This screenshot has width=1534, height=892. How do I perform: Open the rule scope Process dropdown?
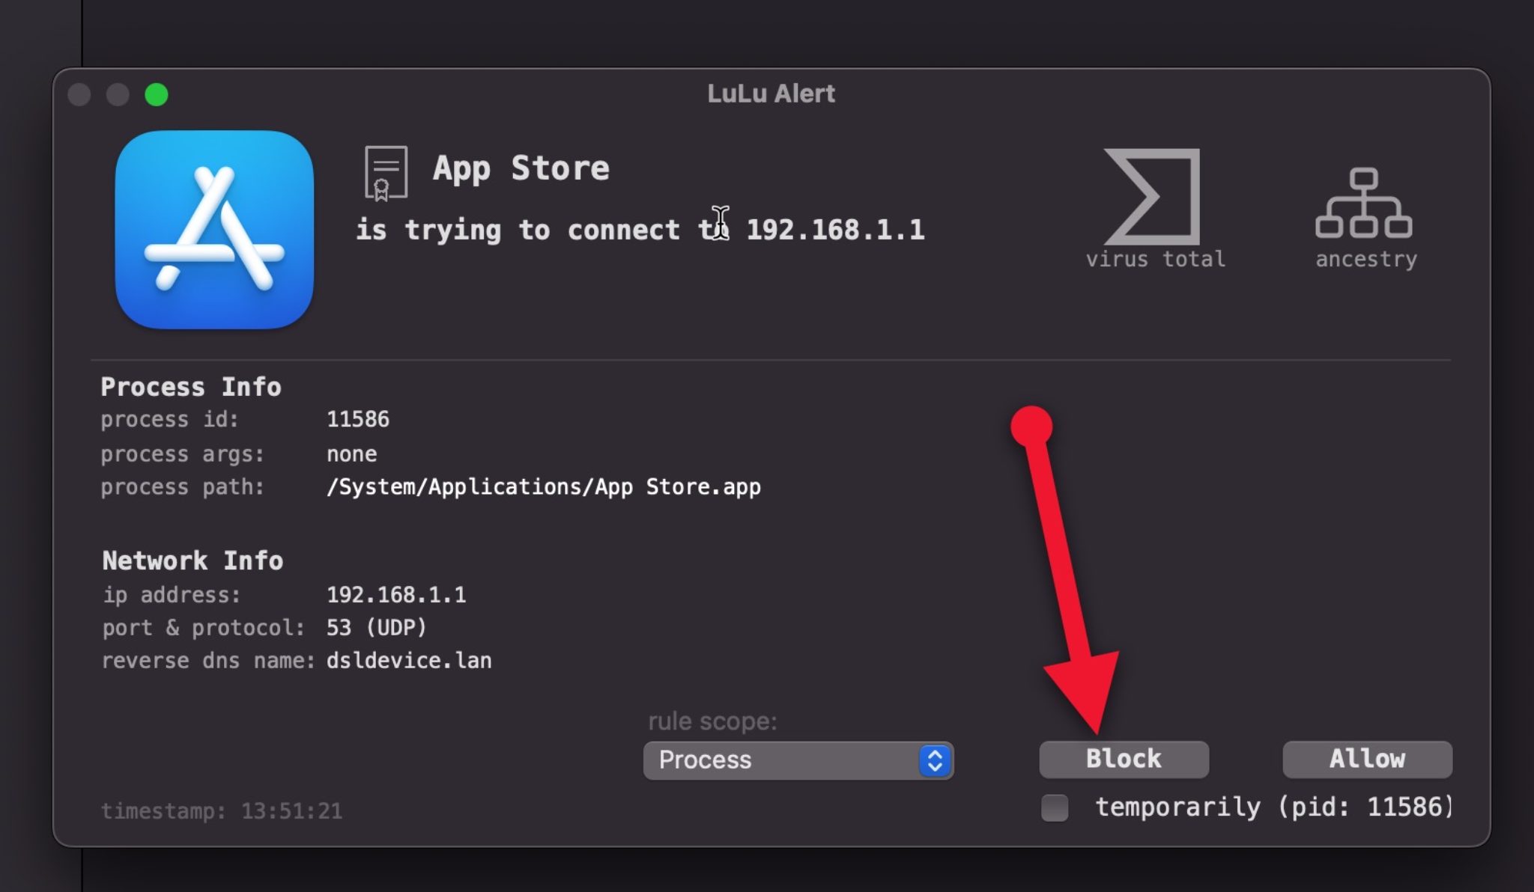[798, 760]
